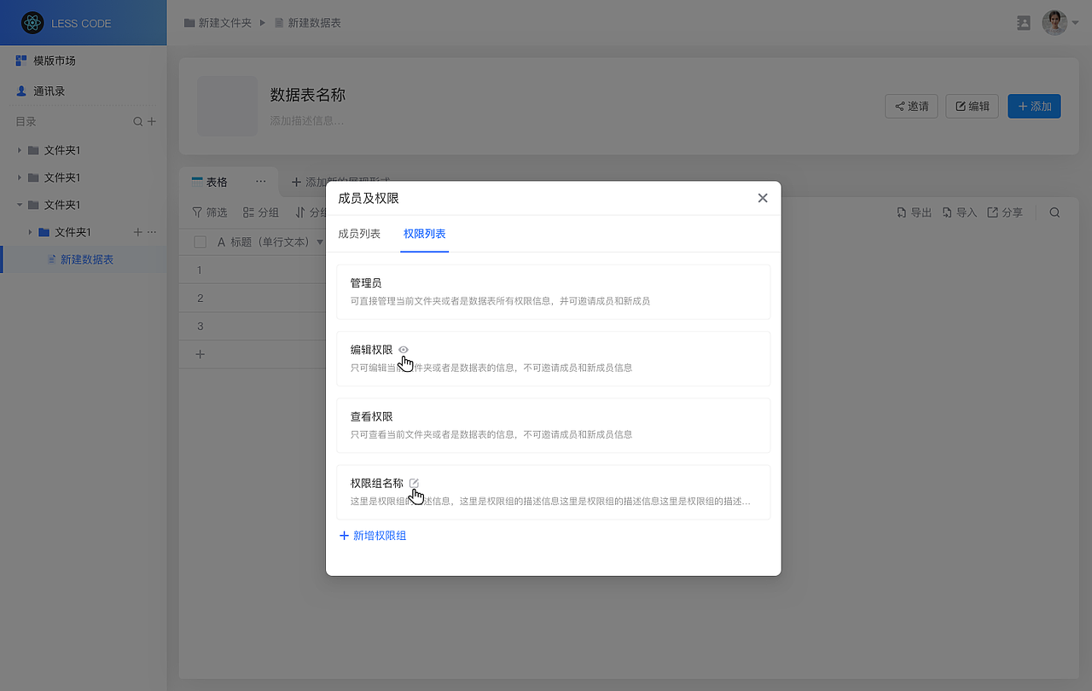Click the edit pencil next to 权限组名称
Screen dimensions: 1092x691
click(x=414, y=482)
